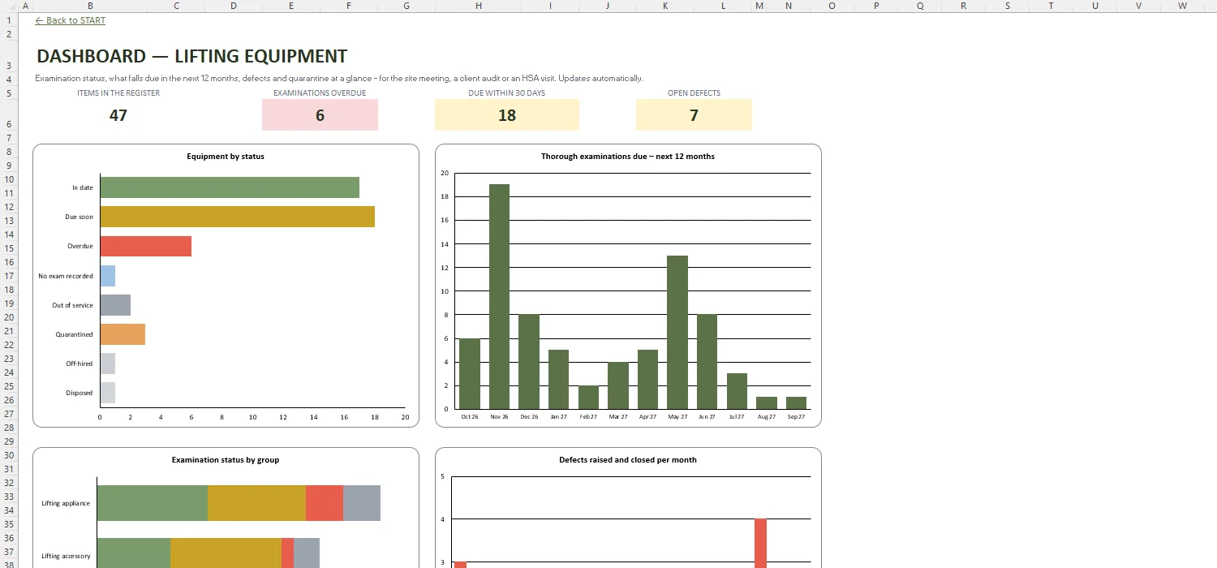1217x568 pixels.
Task: Click the Oct 26 column in examinations chart
Action: (470, 374)
